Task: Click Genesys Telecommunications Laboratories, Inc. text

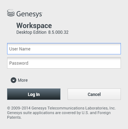Action: coord(74,108)
